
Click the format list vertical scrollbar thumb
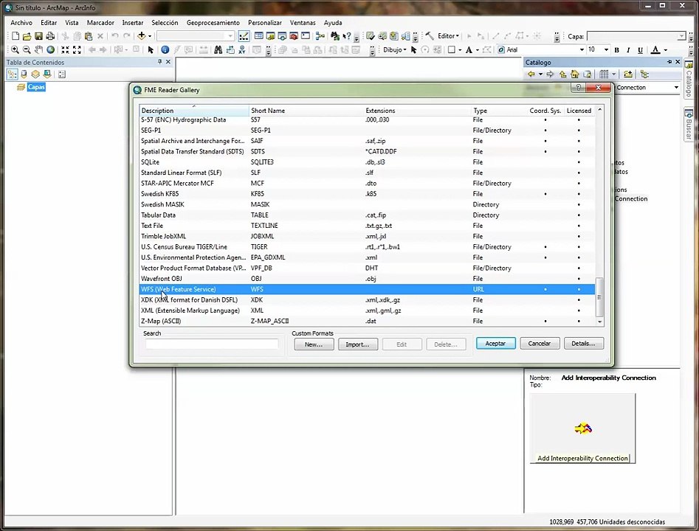(599, 296)
